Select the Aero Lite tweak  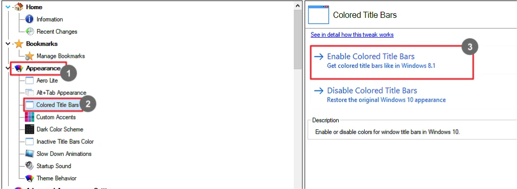47,81
